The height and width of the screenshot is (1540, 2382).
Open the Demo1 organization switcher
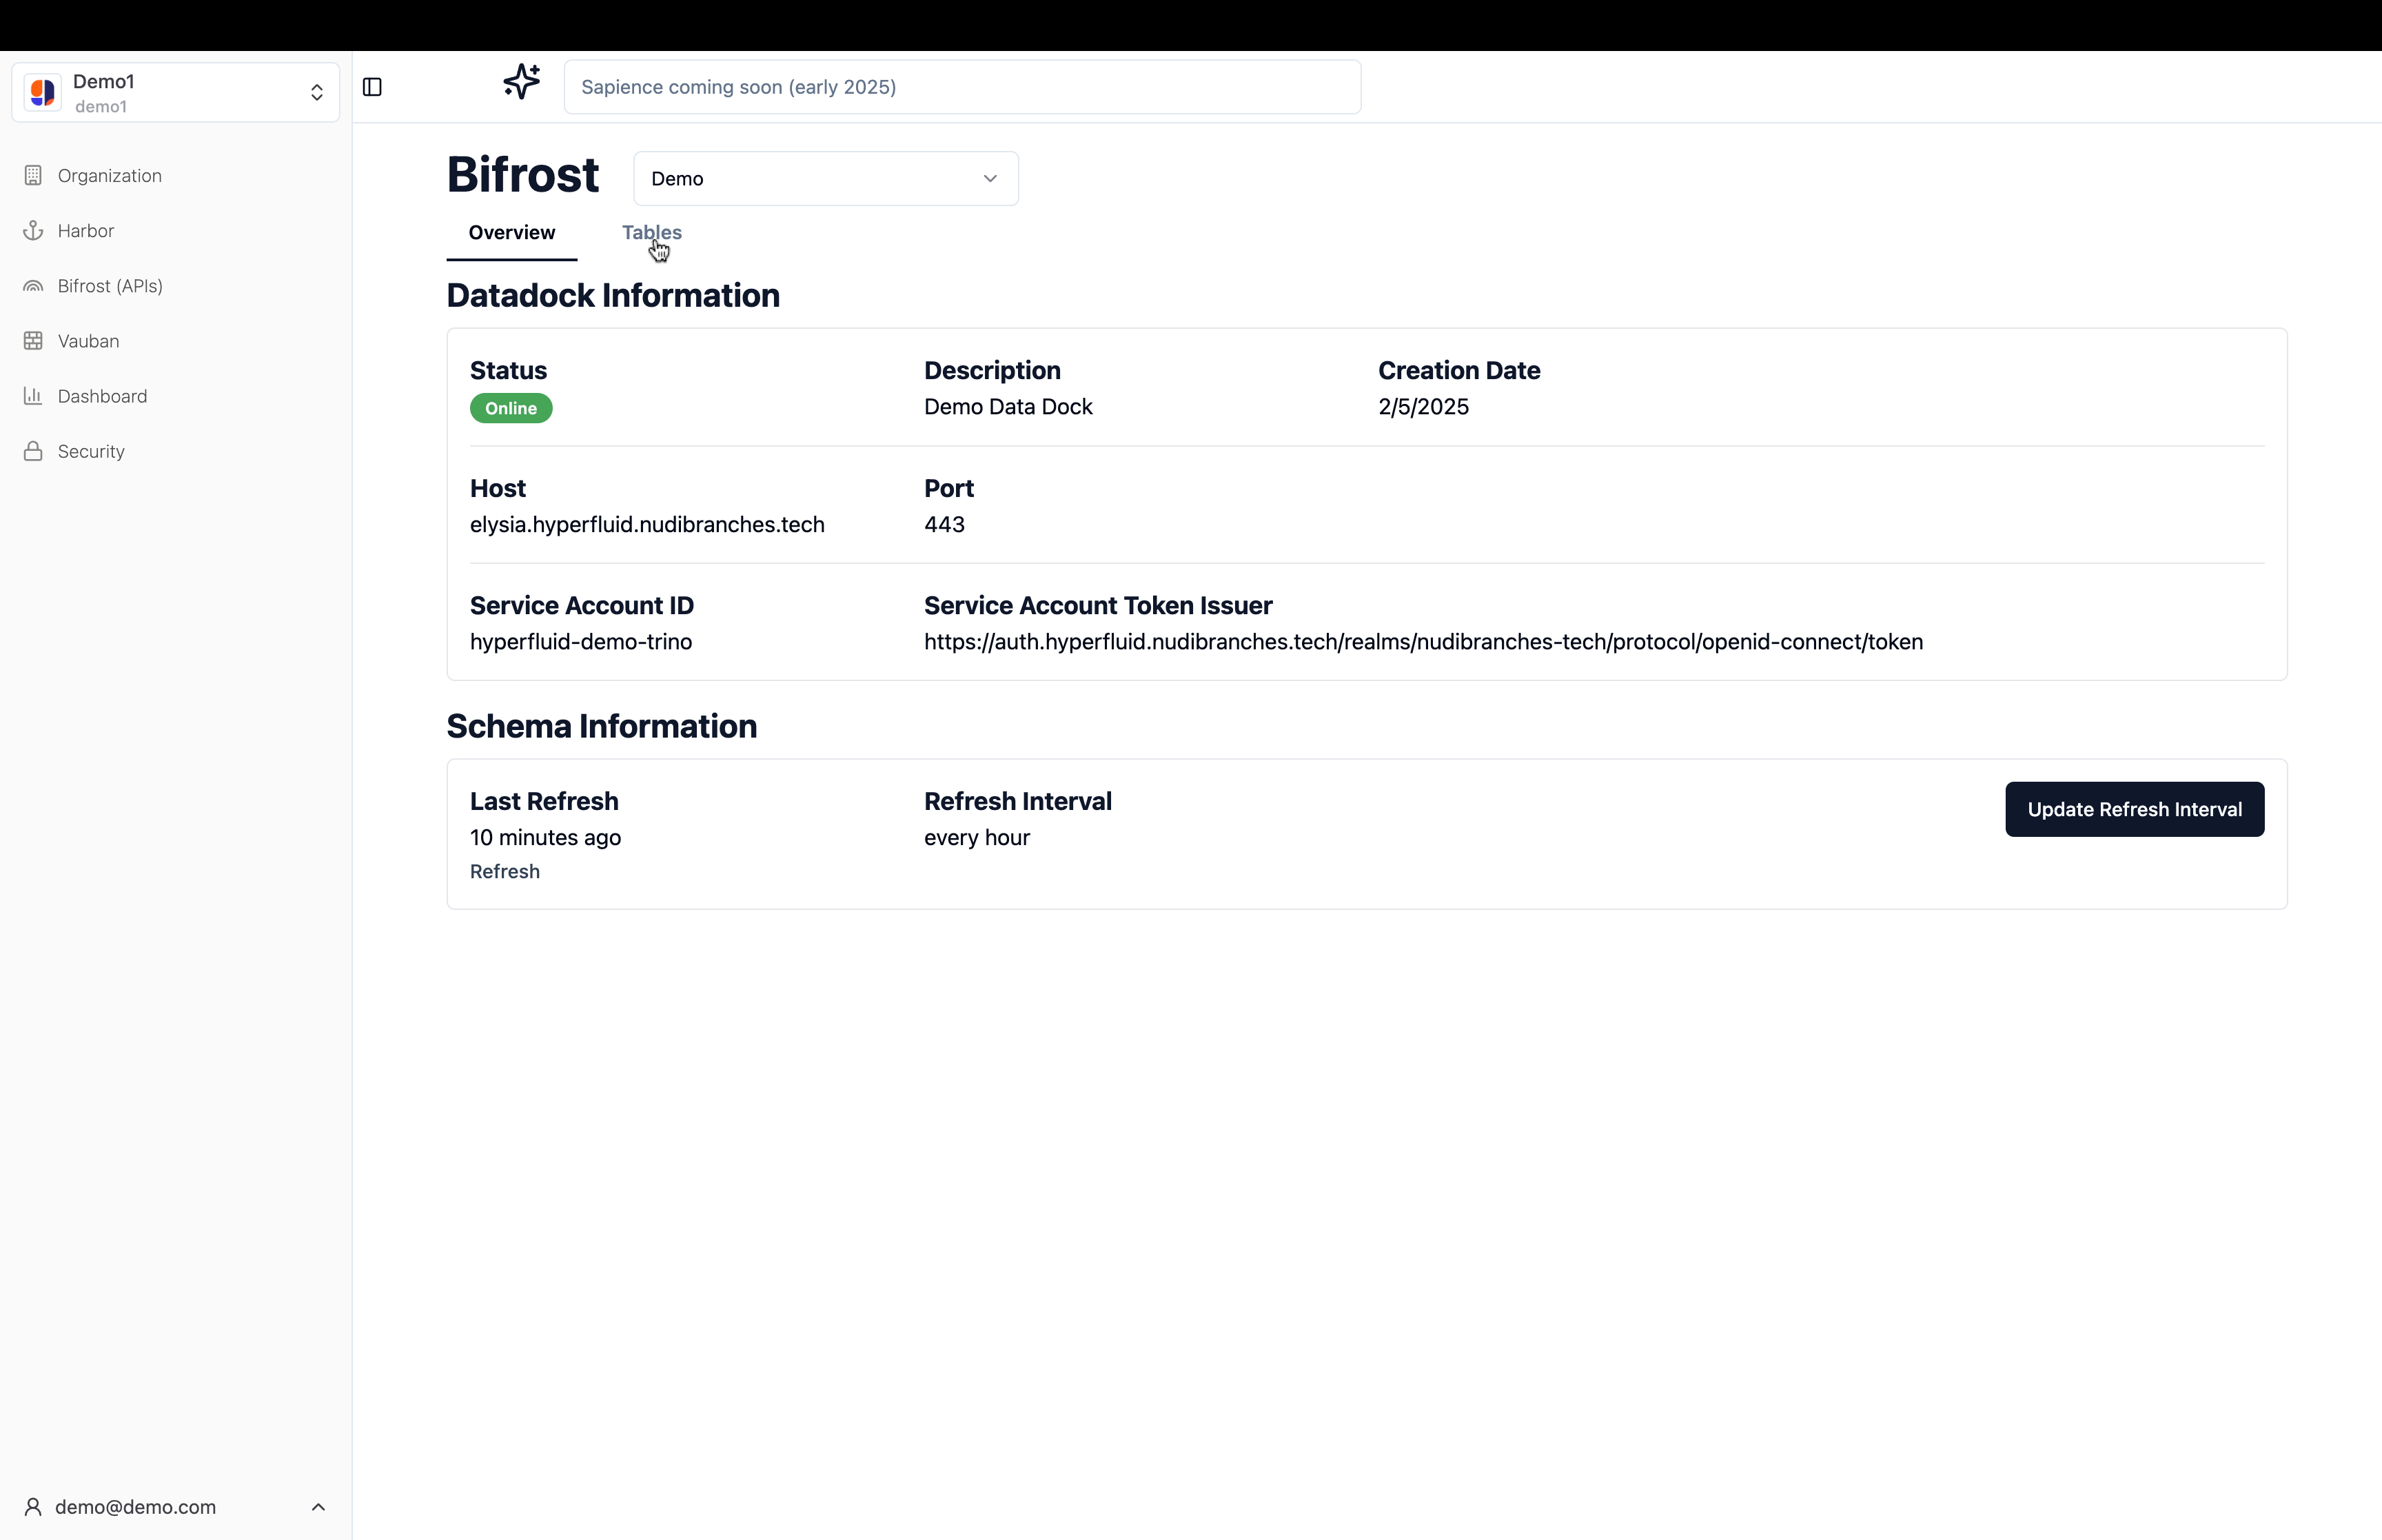click(176, 92)
